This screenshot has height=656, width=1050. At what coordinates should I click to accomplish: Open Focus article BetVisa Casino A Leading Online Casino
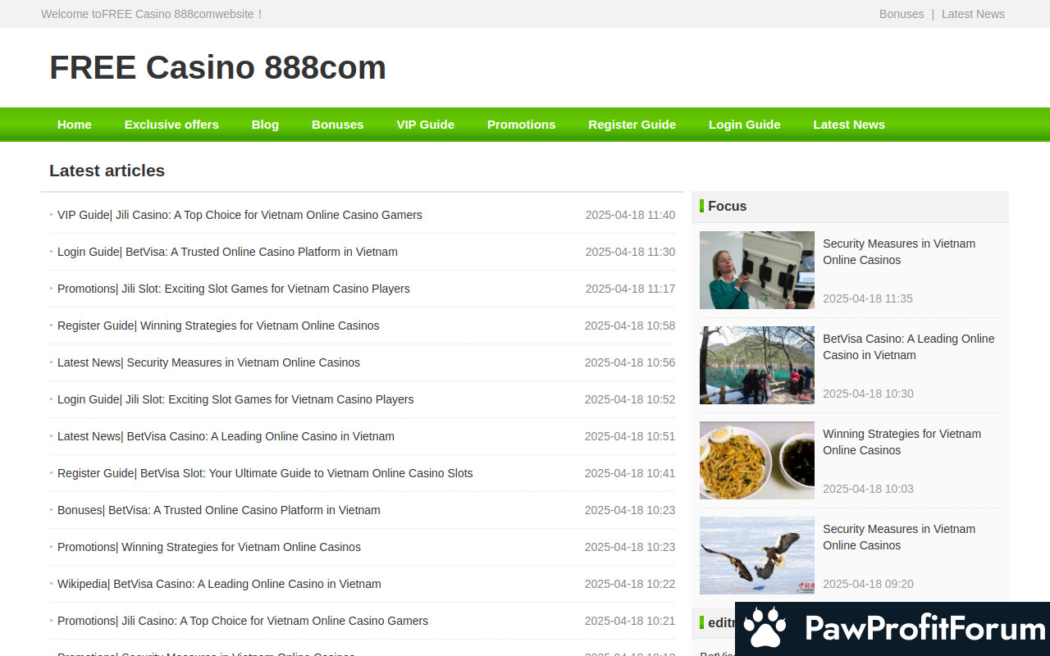pyautogui.click(x=908, y=347)
